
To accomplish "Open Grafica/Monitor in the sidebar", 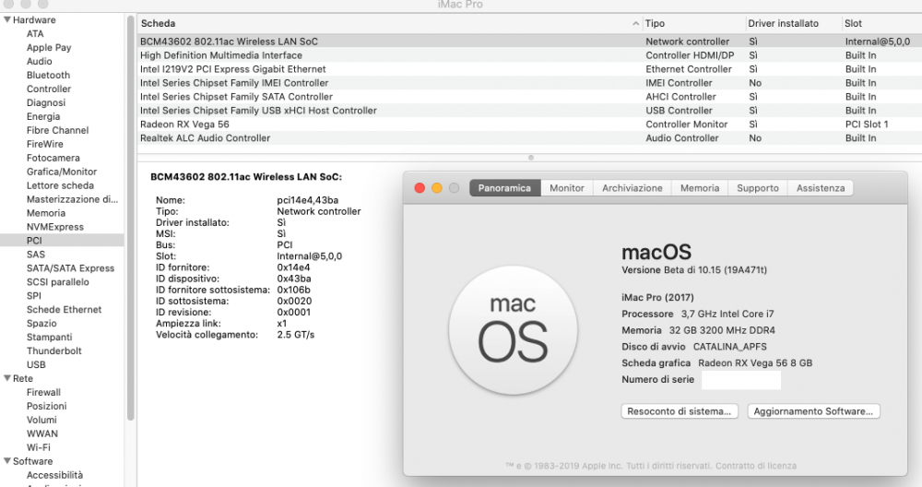I will click(62, 172).
